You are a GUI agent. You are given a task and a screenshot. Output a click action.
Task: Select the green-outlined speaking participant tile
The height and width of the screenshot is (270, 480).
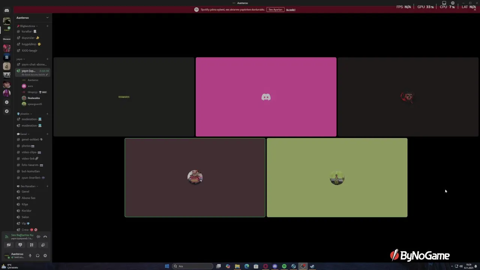pyautogui.click(x=195, y=177)
